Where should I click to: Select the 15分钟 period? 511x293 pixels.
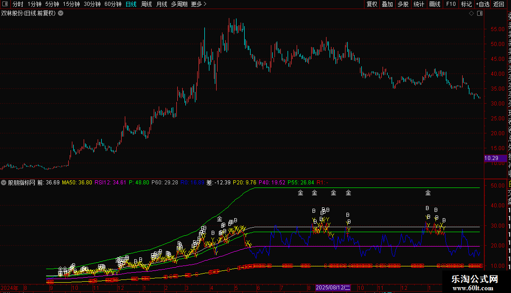(x=71, y=4)
